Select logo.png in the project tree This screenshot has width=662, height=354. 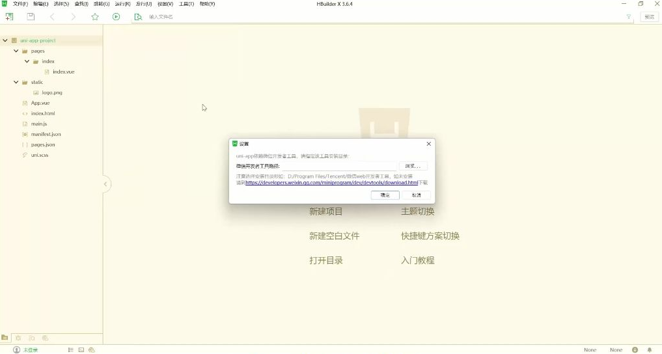pyautogui.click(x=52, y=92)
